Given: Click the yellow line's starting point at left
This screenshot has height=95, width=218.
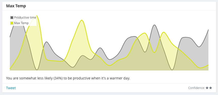Looking at the screenshot, I should (x=10, y=69).
